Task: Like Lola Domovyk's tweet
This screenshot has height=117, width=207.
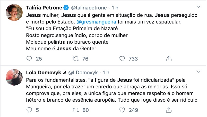Action: click(123, 110)
